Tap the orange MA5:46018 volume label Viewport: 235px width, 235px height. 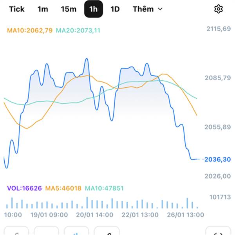[x=63, y=188]
